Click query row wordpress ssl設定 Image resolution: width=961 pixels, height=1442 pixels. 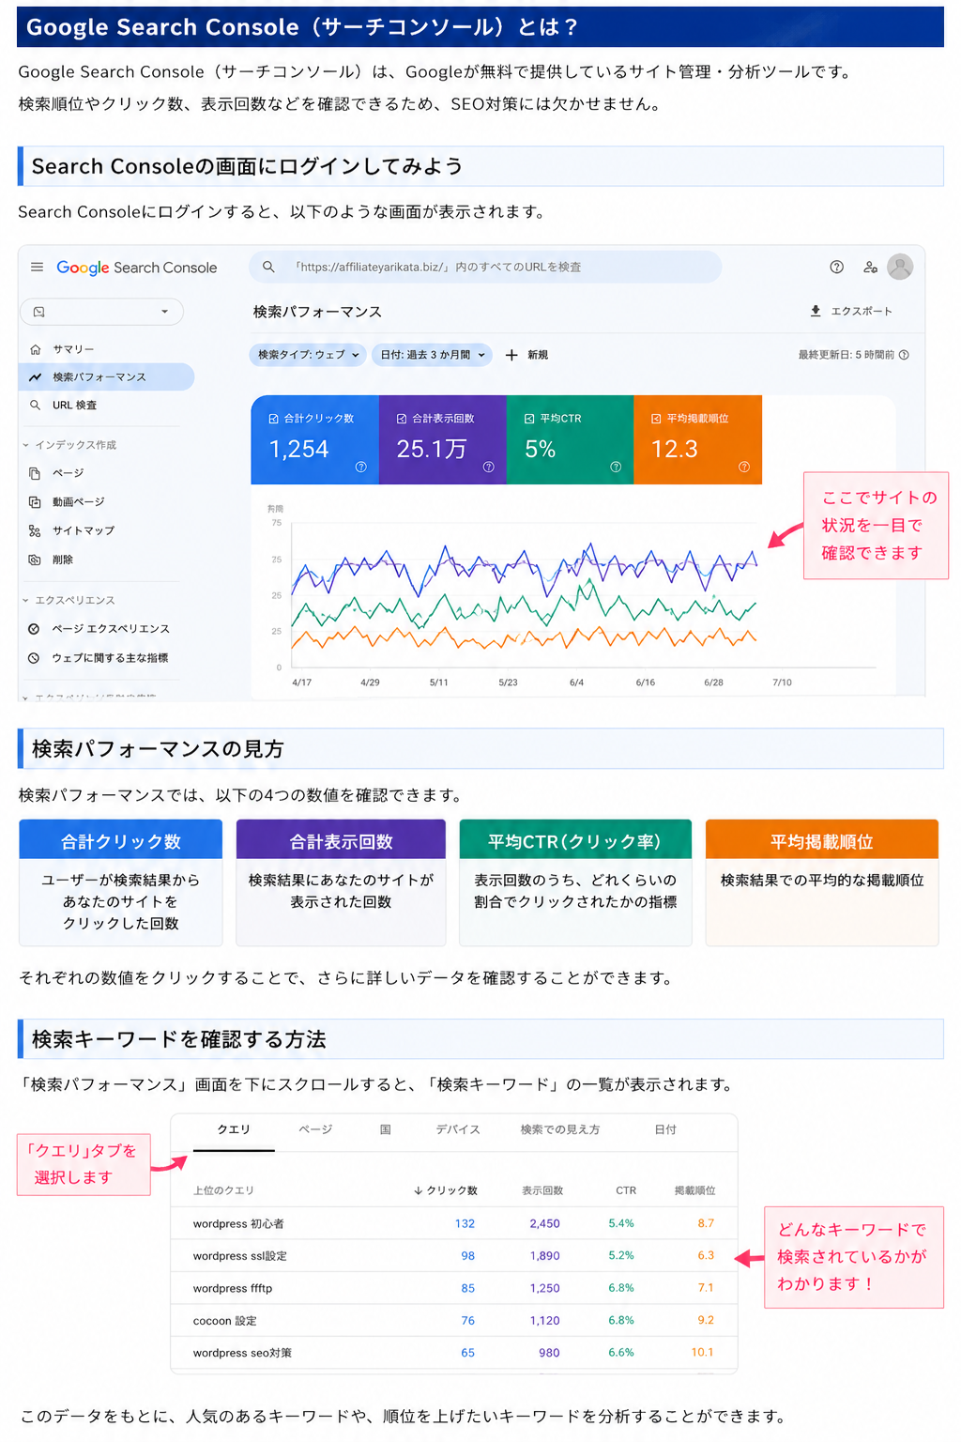point(454,1256)
